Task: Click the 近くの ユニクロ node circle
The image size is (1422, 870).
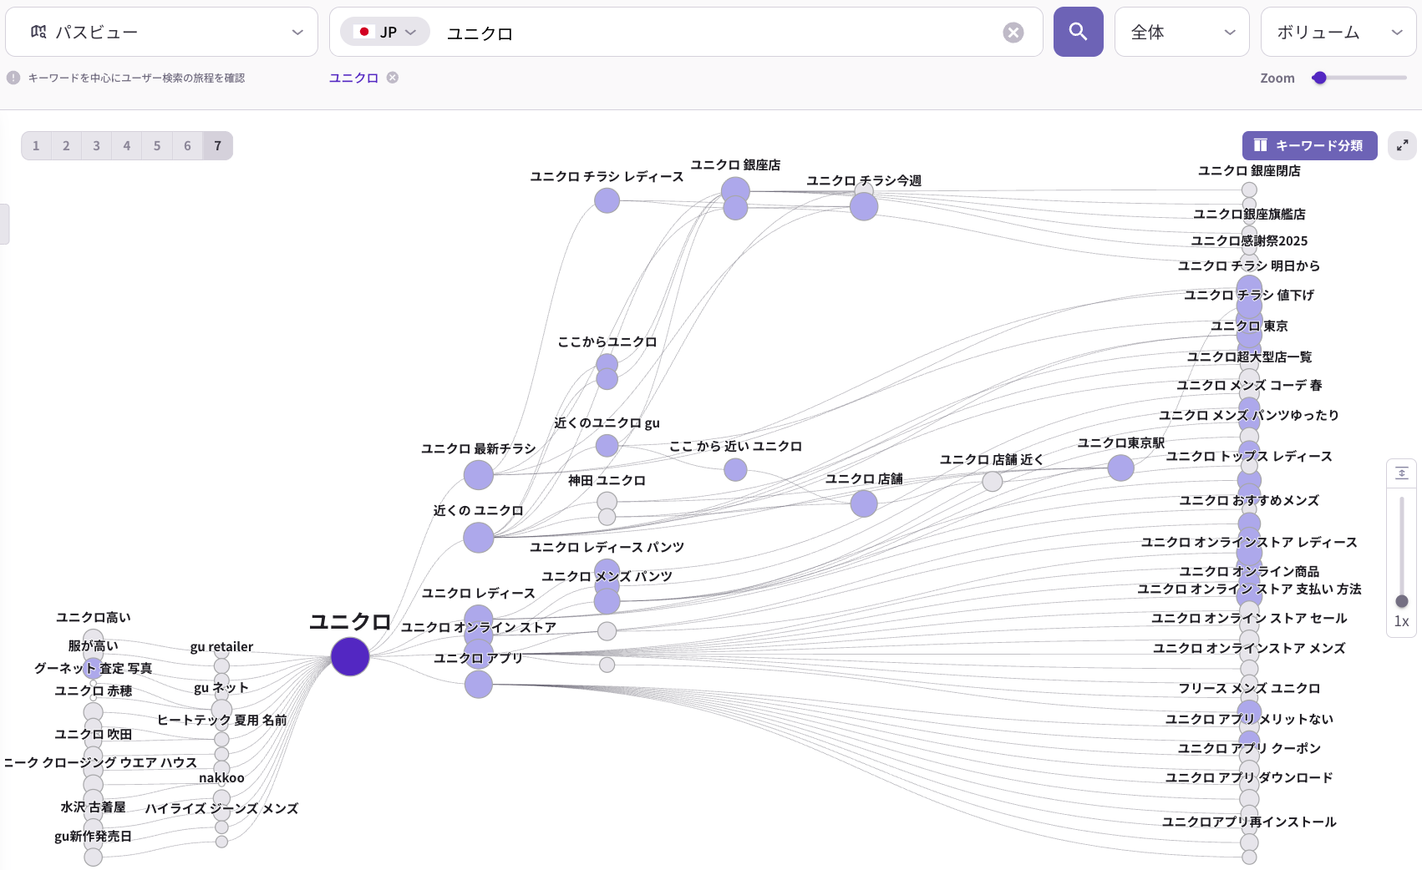Action: pyautogui.click(x=479, y=538)
